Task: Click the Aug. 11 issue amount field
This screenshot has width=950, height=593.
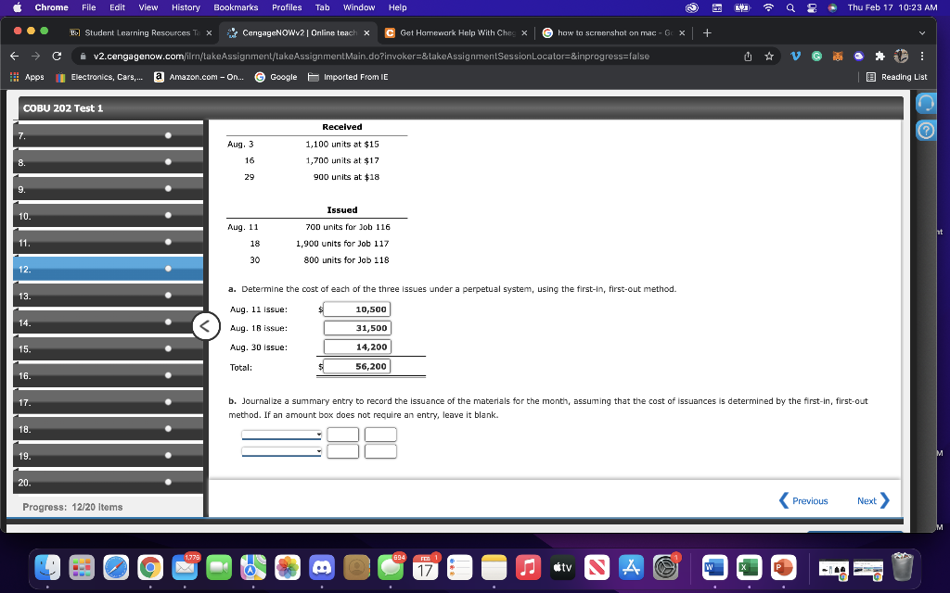Action: coord(357,309)
